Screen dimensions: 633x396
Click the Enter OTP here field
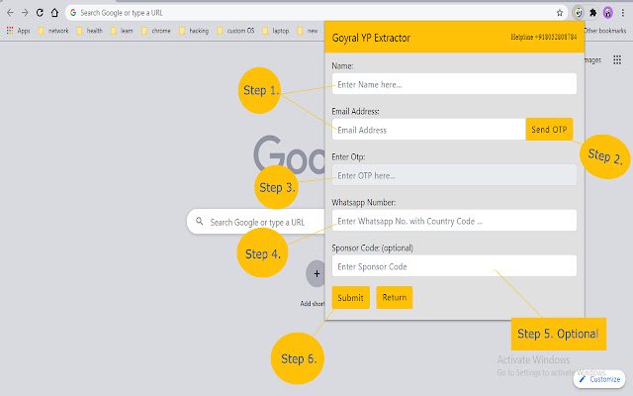pos(454,175)
